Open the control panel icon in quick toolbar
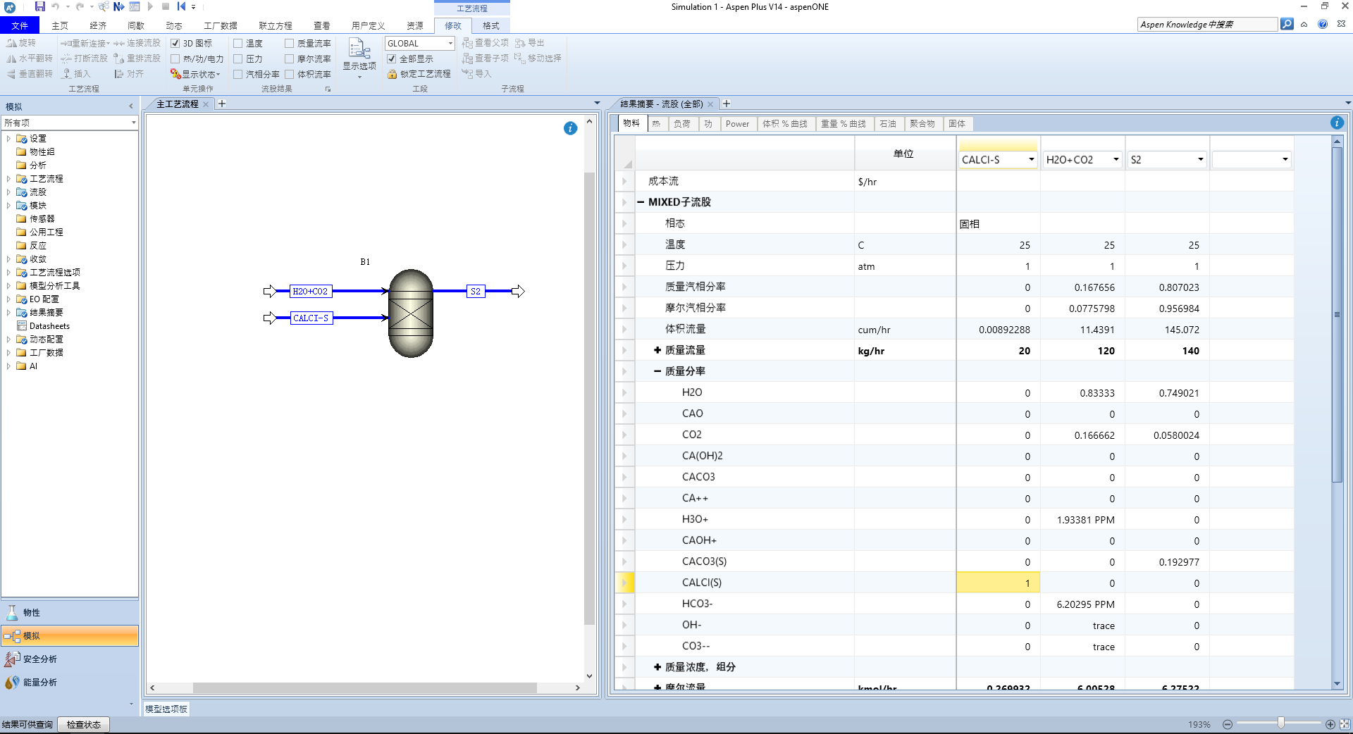This screenshot has height=734, width=1353. (x=134, y=6)
